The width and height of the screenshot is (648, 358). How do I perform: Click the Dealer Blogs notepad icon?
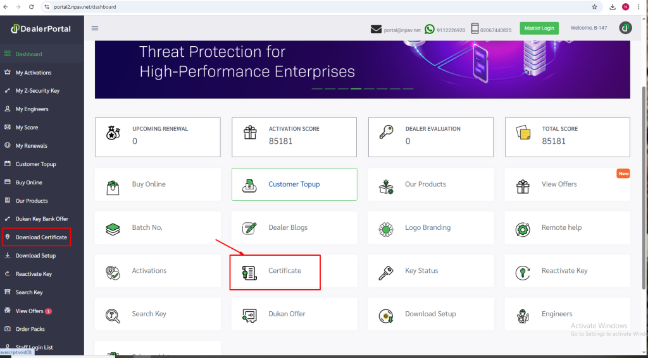point(249,228)
